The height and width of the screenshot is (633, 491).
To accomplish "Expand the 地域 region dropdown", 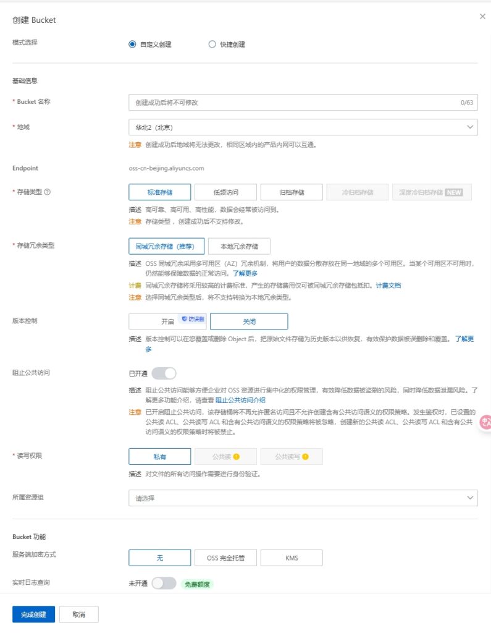I will click(303, 127).
